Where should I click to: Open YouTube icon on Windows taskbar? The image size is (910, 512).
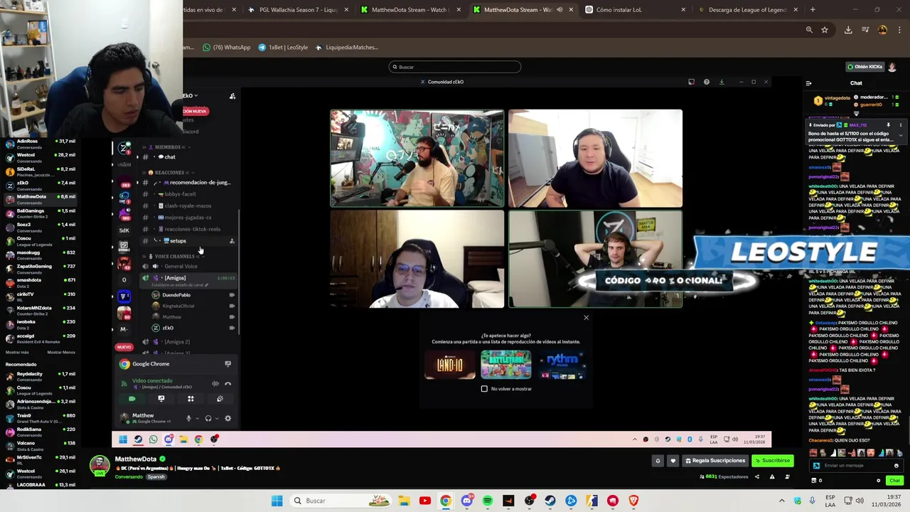[x=424, y=501]
